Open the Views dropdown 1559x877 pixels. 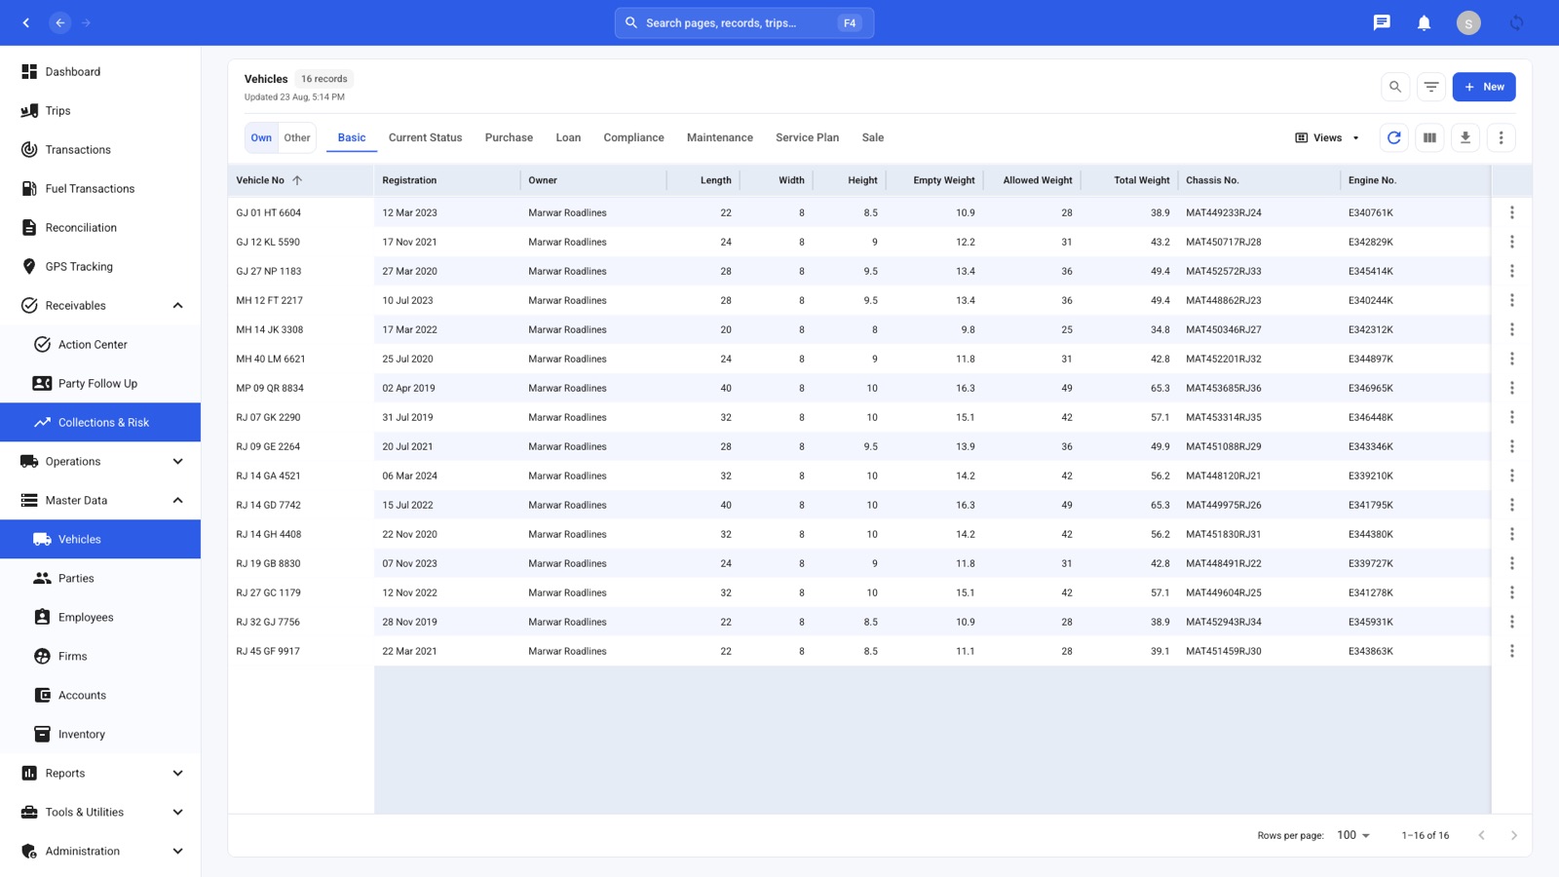1327,137
